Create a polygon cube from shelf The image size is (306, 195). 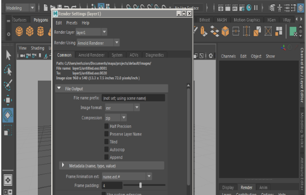[30, 31]
